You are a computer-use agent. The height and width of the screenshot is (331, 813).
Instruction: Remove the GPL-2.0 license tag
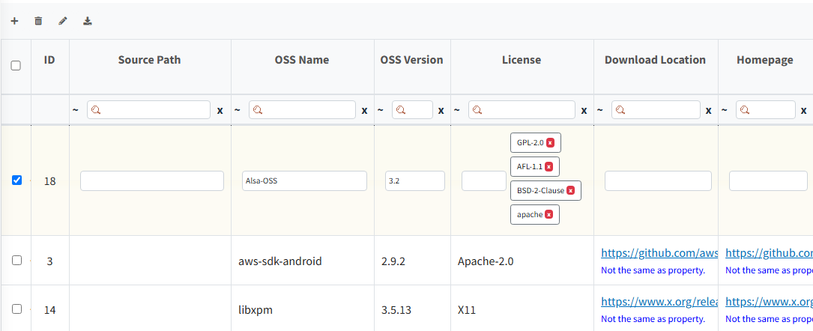(550, 143)
